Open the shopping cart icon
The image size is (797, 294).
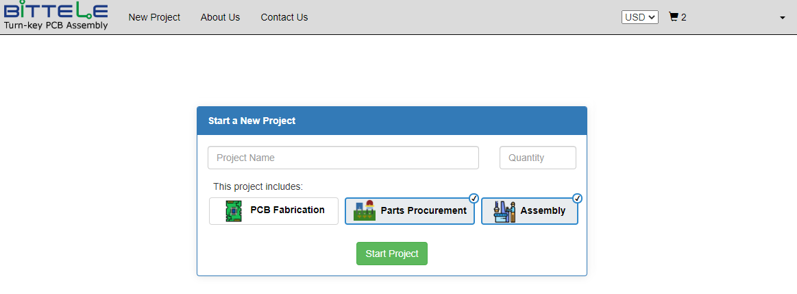pyautogui.click(x=674, y=16)
